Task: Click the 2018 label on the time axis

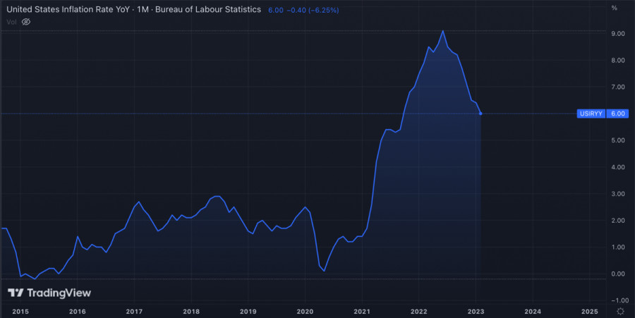Action: coord(191,312)
